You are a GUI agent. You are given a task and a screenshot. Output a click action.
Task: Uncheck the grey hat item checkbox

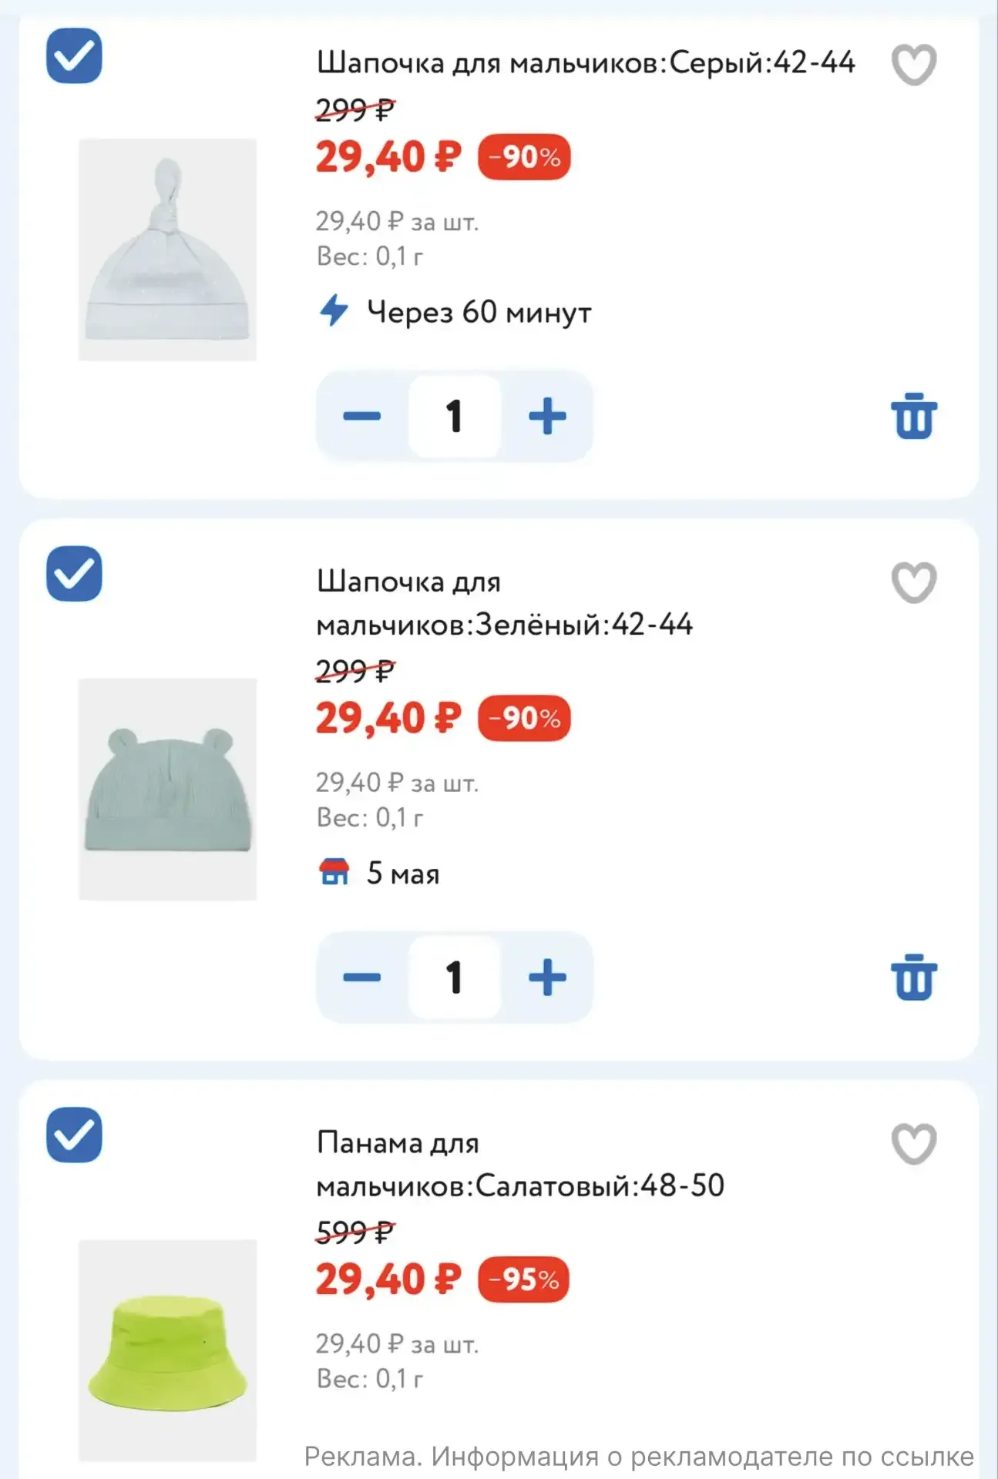(x=74, y=55)
